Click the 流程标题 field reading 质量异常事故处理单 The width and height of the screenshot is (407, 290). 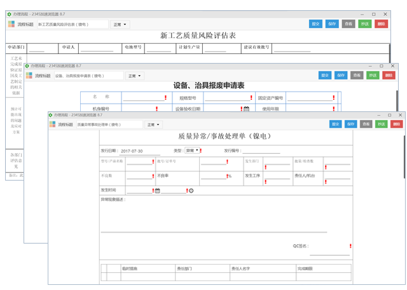(109, 125)
